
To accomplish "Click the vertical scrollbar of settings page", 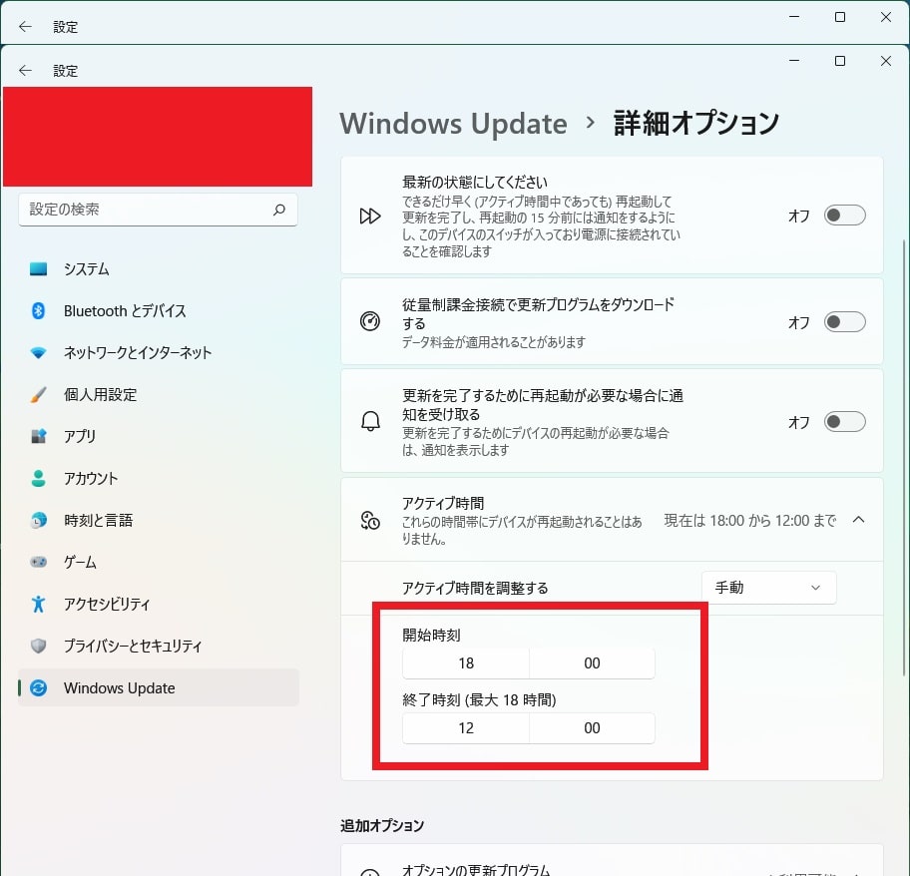I will pos(904,458).
